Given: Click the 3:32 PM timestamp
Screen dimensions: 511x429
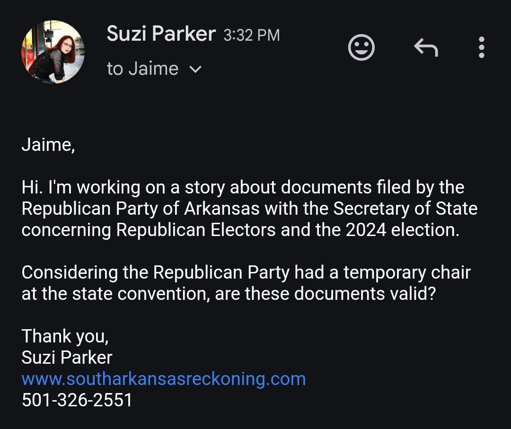Looking at the screenshot, I should [252, 35].
